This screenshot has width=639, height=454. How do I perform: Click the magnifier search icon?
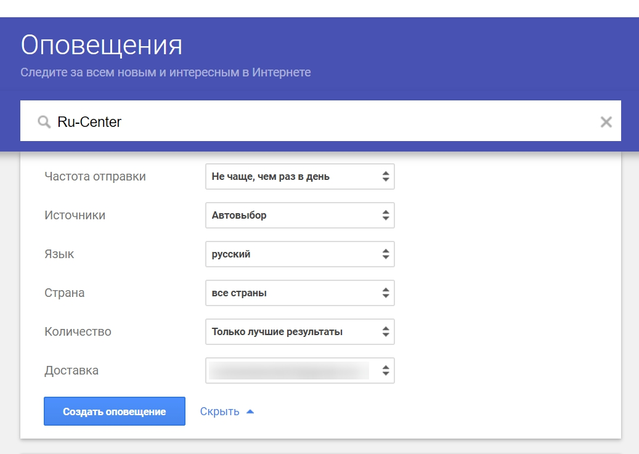pyautogui.click(x=44, y=121)
